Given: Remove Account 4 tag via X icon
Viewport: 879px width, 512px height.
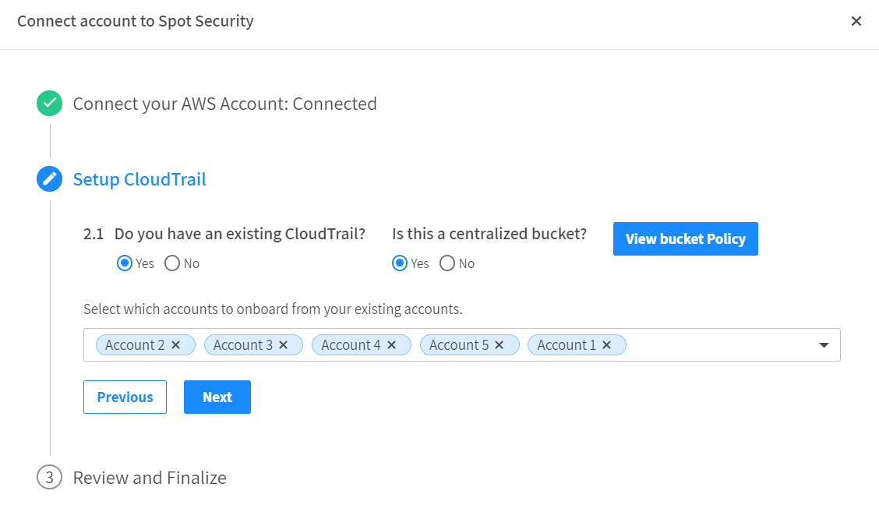Looking at the screenshot, I should (x=392, y=345).
